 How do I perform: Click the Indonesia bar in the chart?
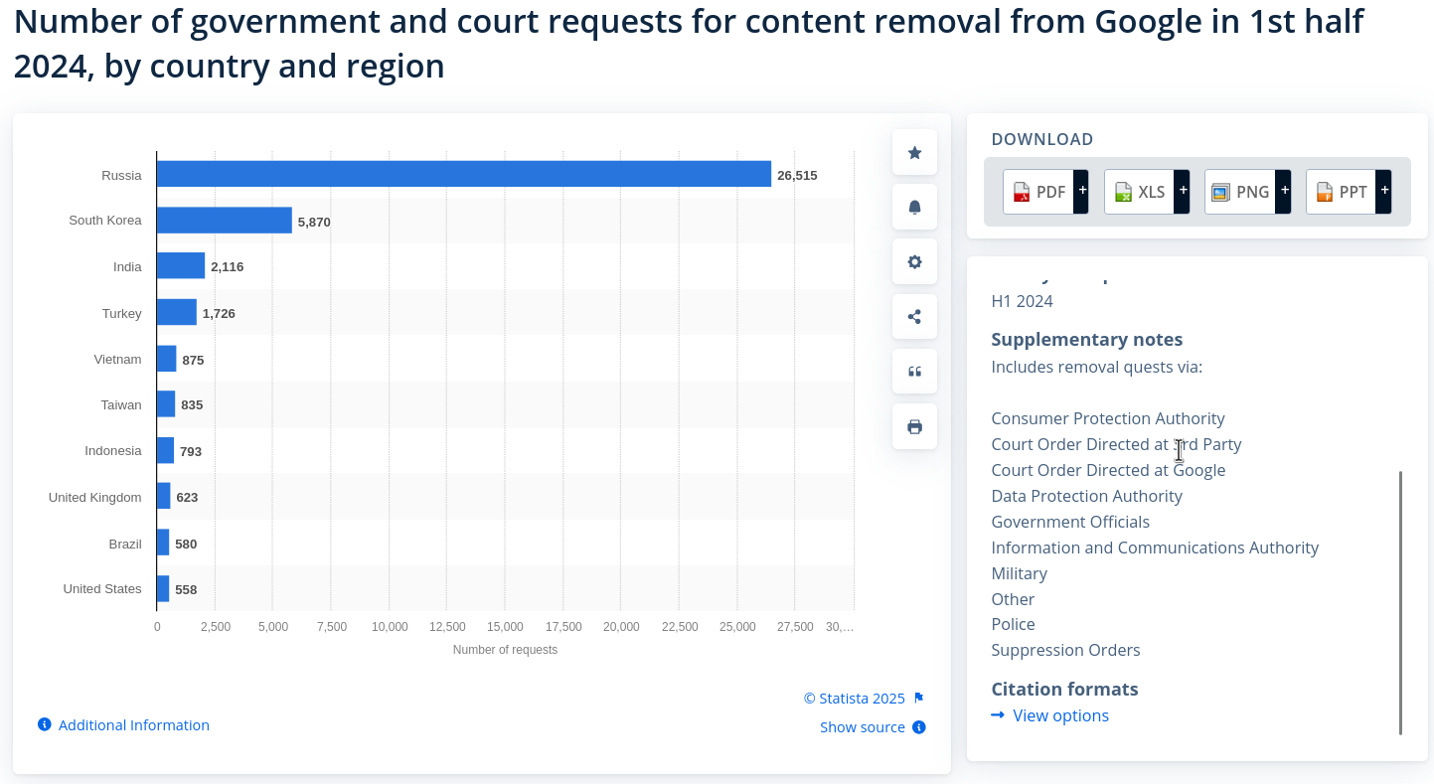(166, 450)
